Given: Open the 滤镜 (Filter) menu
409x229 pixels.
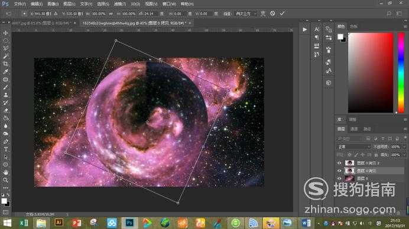Looking at the screenshot, I should 120,4.
